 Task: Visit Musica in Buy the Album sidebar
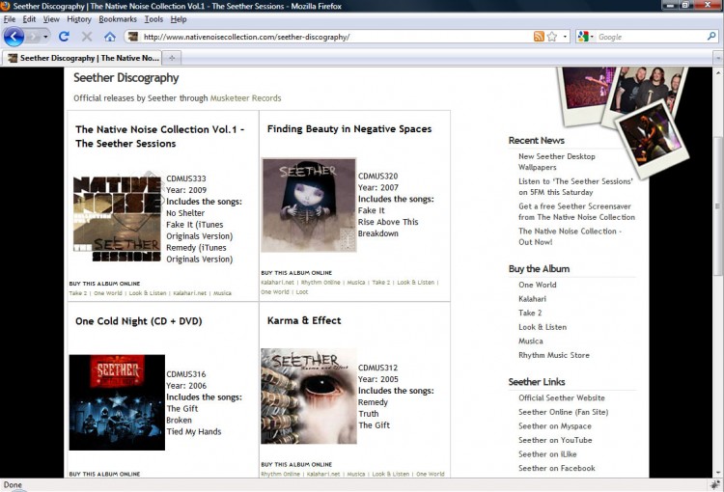click(x=531, y=342)
